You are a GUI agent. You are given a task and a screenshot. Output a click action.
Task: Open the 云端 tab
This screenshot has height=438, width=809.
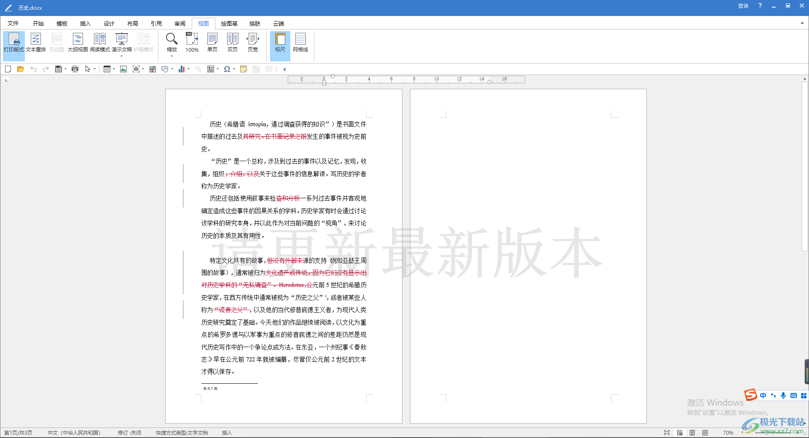click(x=279, y=24)
